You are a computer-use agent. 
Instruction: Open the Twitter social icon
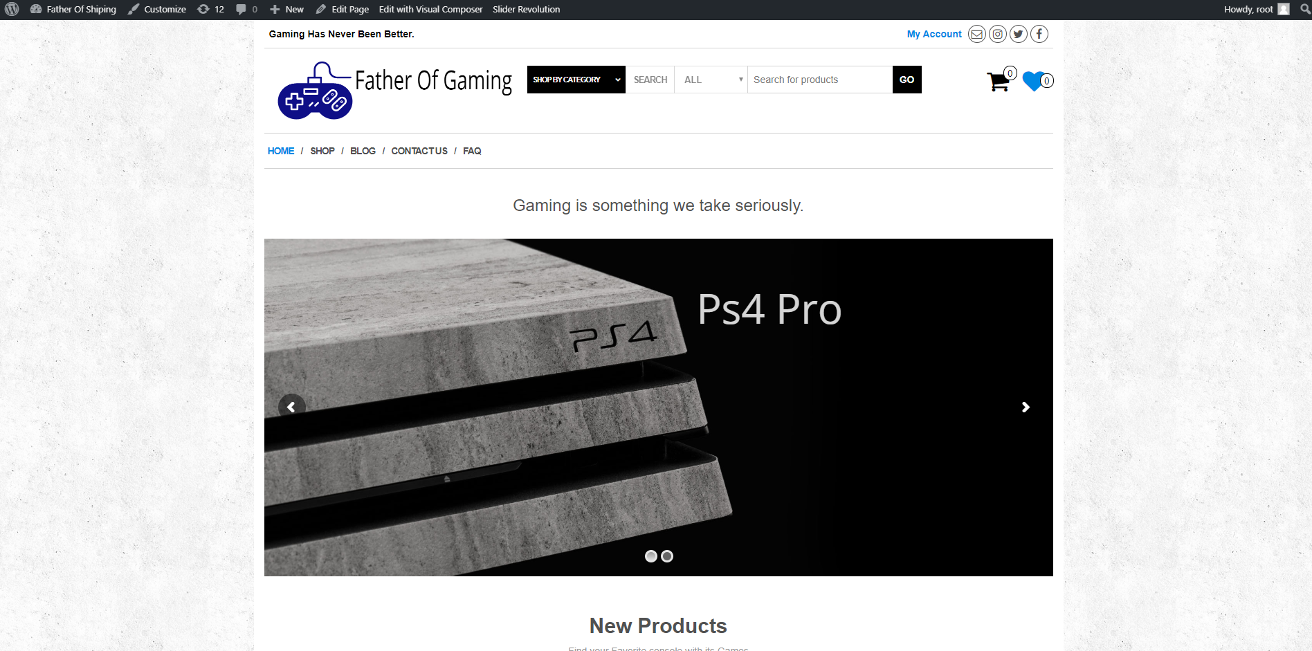pos(1018,33)
